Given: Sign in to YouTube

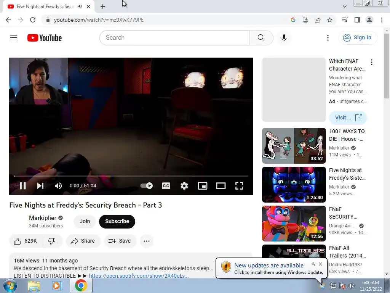Looking at the screenshot, I should (x=358, y=38).
